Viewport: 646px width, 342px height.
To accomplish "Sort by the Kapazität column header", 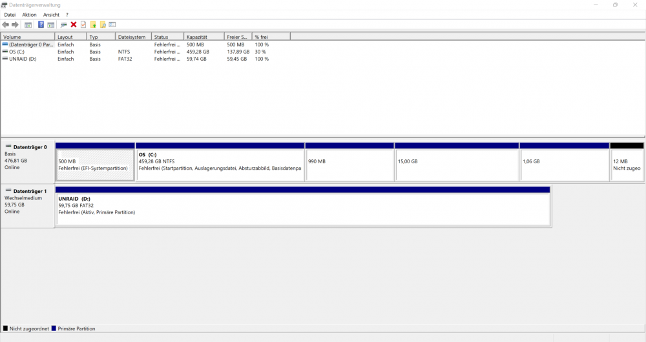I will coord(204,37).
